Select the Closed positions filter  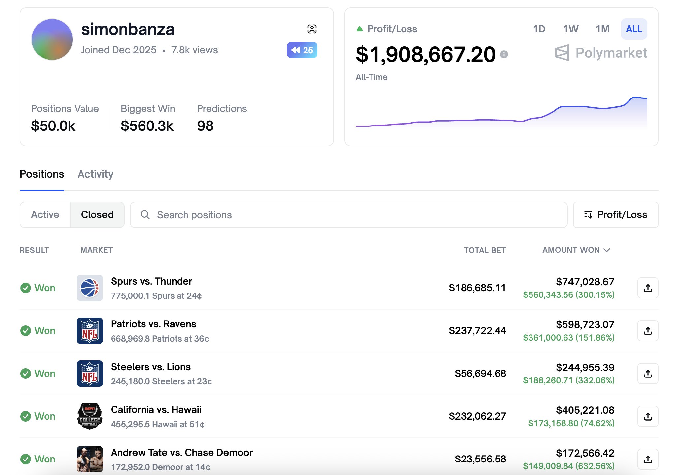[x=97, y=215]
